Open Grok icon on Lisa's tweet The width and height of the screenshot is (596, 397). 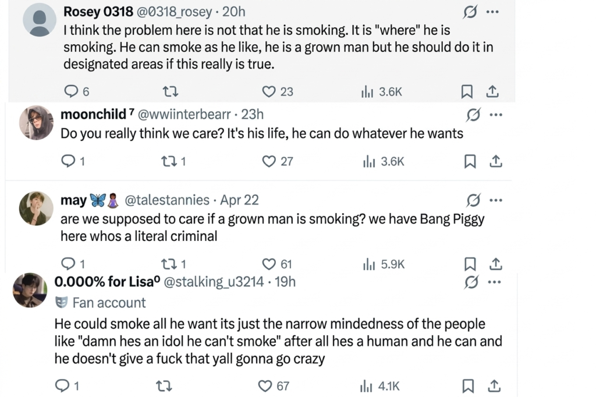472,282
